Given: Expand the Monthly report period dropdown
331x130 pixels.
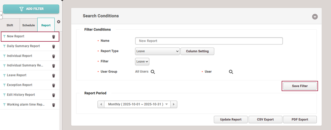Looking at the screenshot, I should [137, 104].
